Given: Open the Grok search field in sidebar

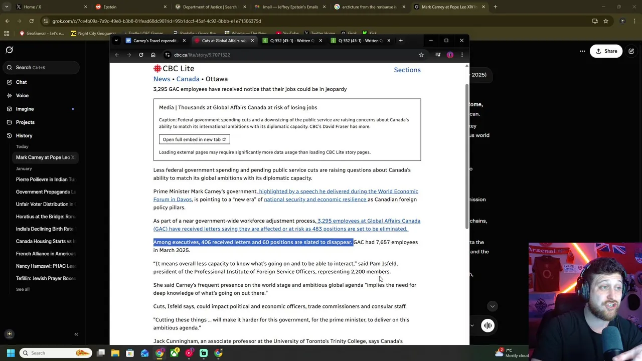Looking at the screenshot, I should pyautogui.click(x=42, y=67).
